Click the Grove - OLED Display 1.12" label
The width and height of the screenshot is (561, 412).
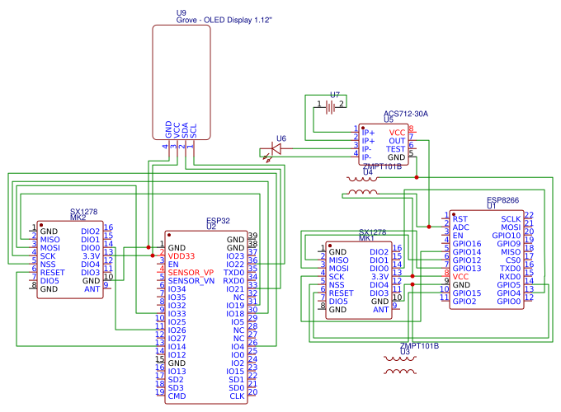(224, 20)
